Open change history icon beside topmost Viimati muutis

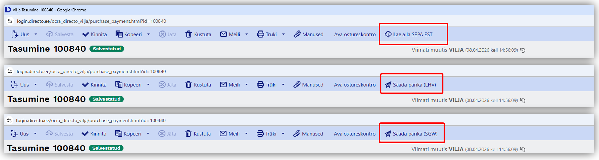point(523,50)
